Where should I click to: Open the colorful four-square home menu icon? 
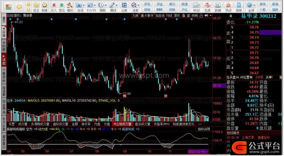pyautogui.click(x=8, y=7)
